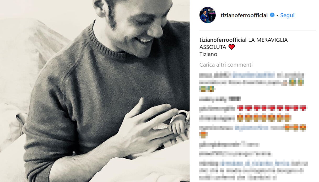Click the username before the orange hearts row
This screenshot has width=319, height=182.
tap(217, 118)
